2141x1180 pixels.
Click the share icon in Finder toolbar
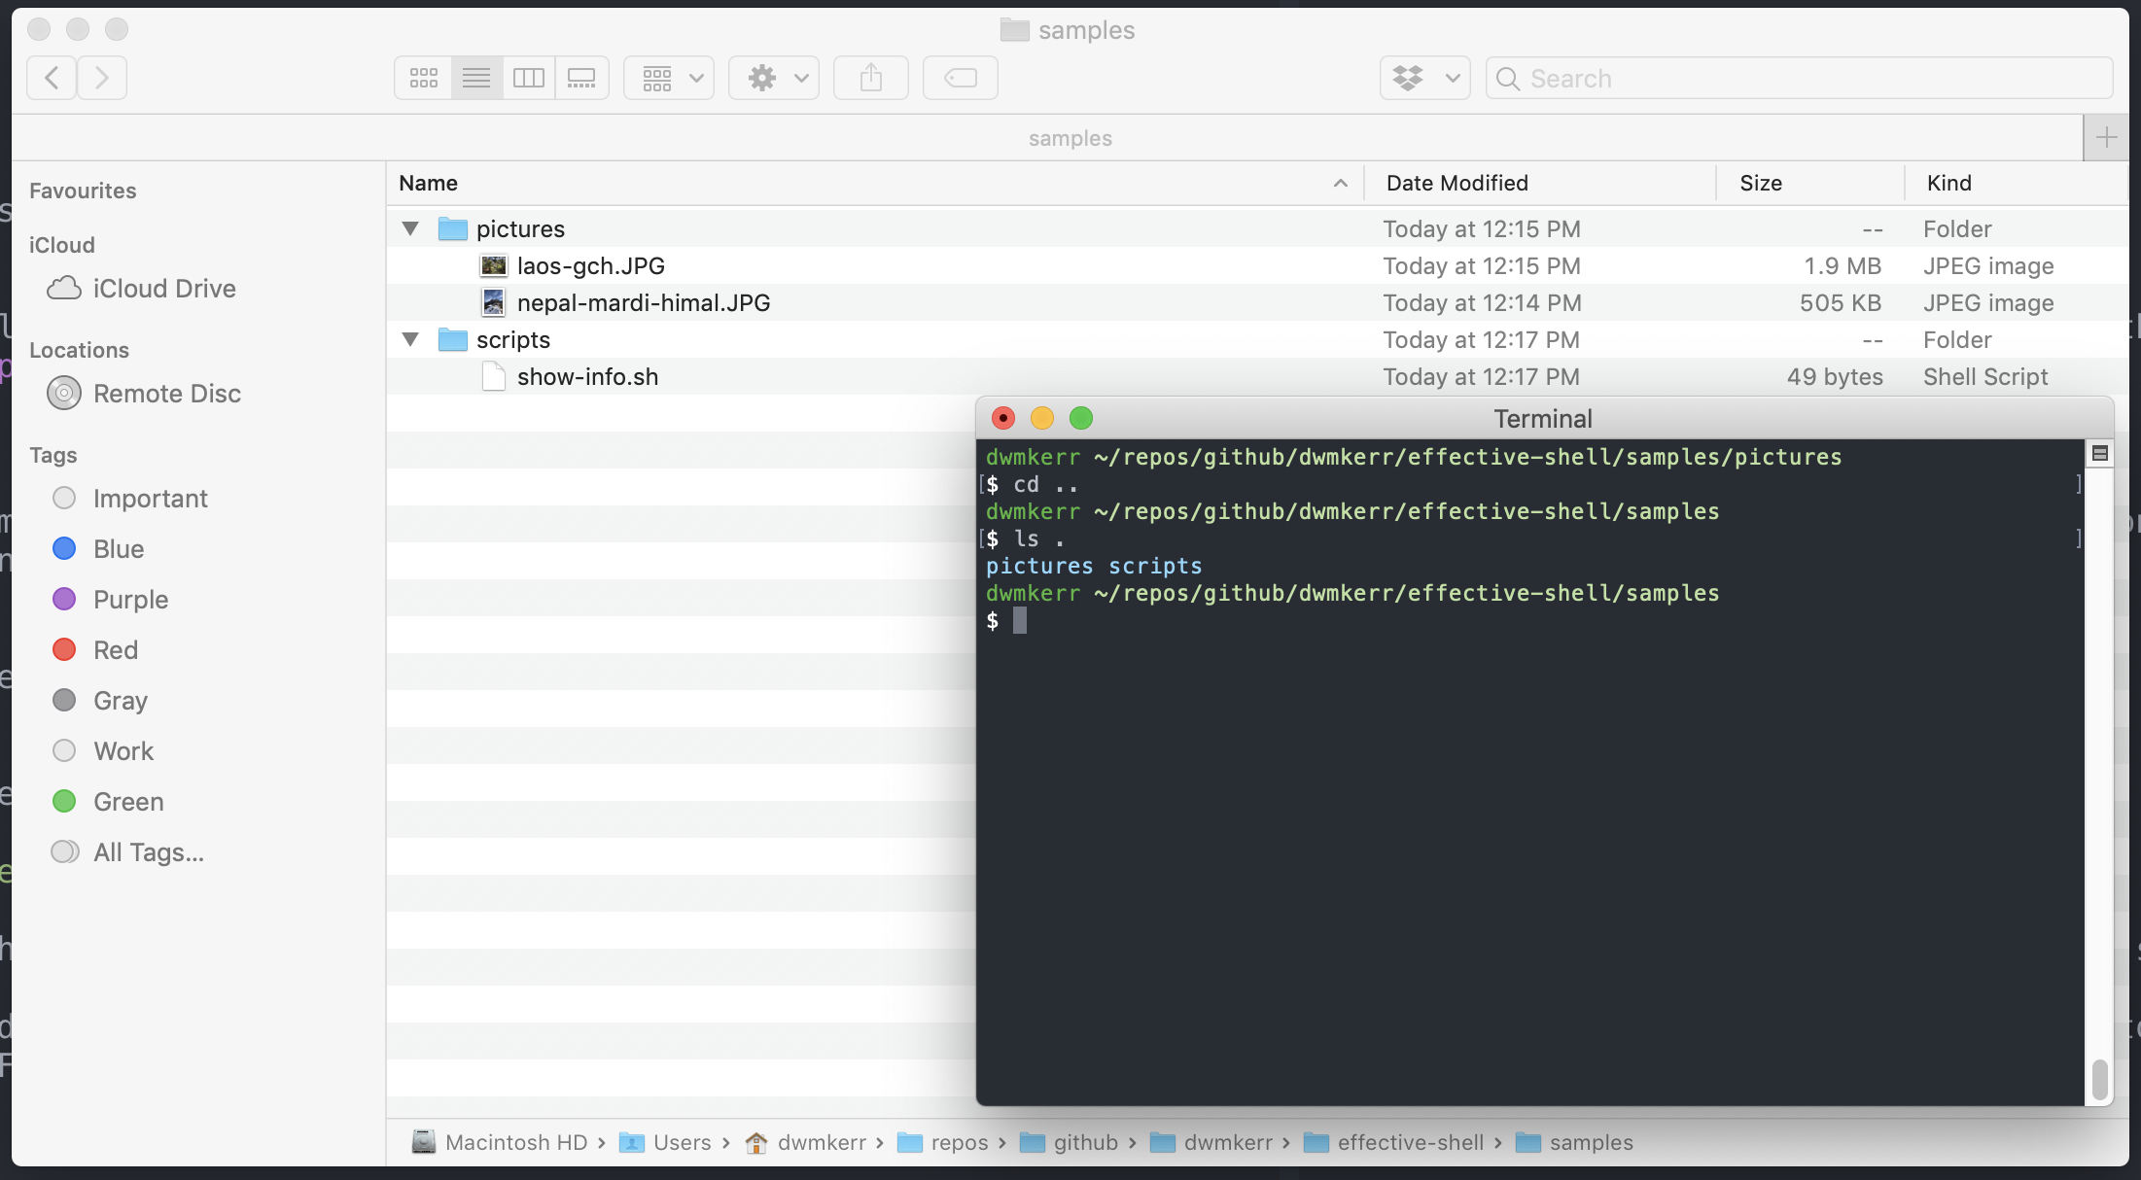pyautogui.click(x=869, y=77)
